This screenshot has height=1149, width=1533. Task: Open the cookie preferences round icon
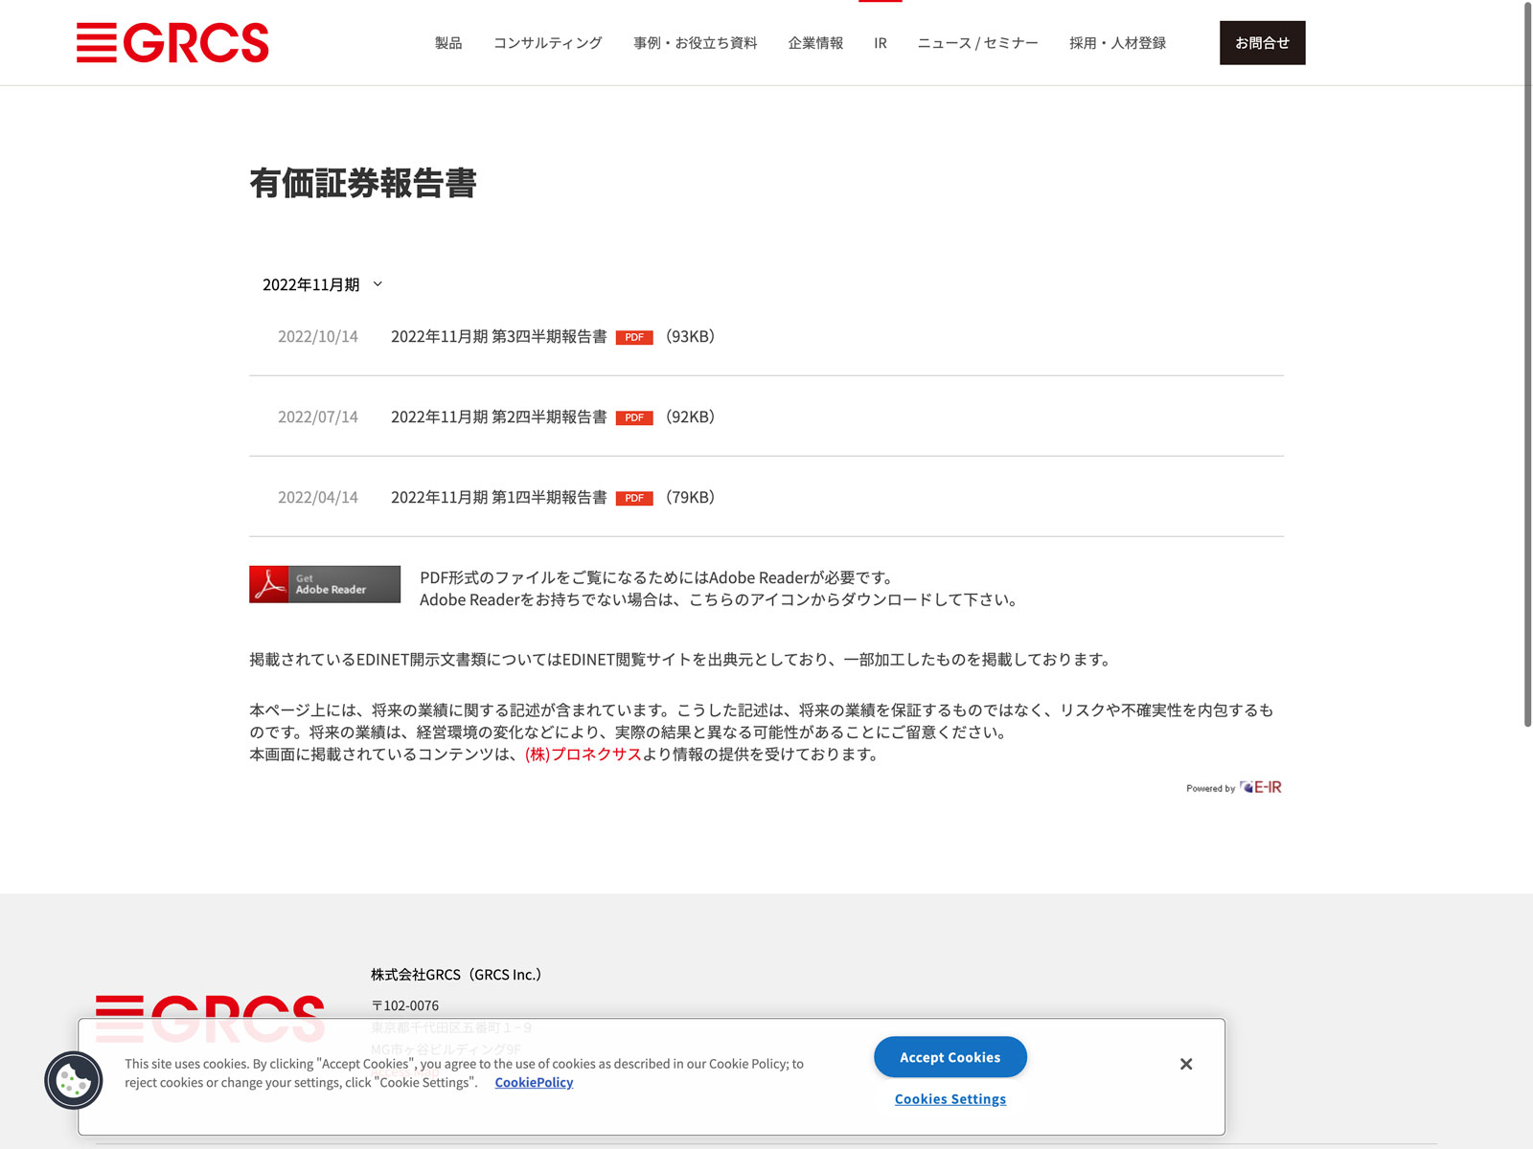[x=74, y=1080]
